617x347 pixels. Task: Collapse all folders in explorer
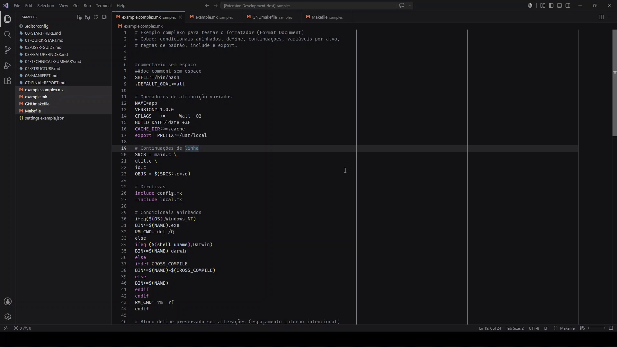click(x=104, y=17)
